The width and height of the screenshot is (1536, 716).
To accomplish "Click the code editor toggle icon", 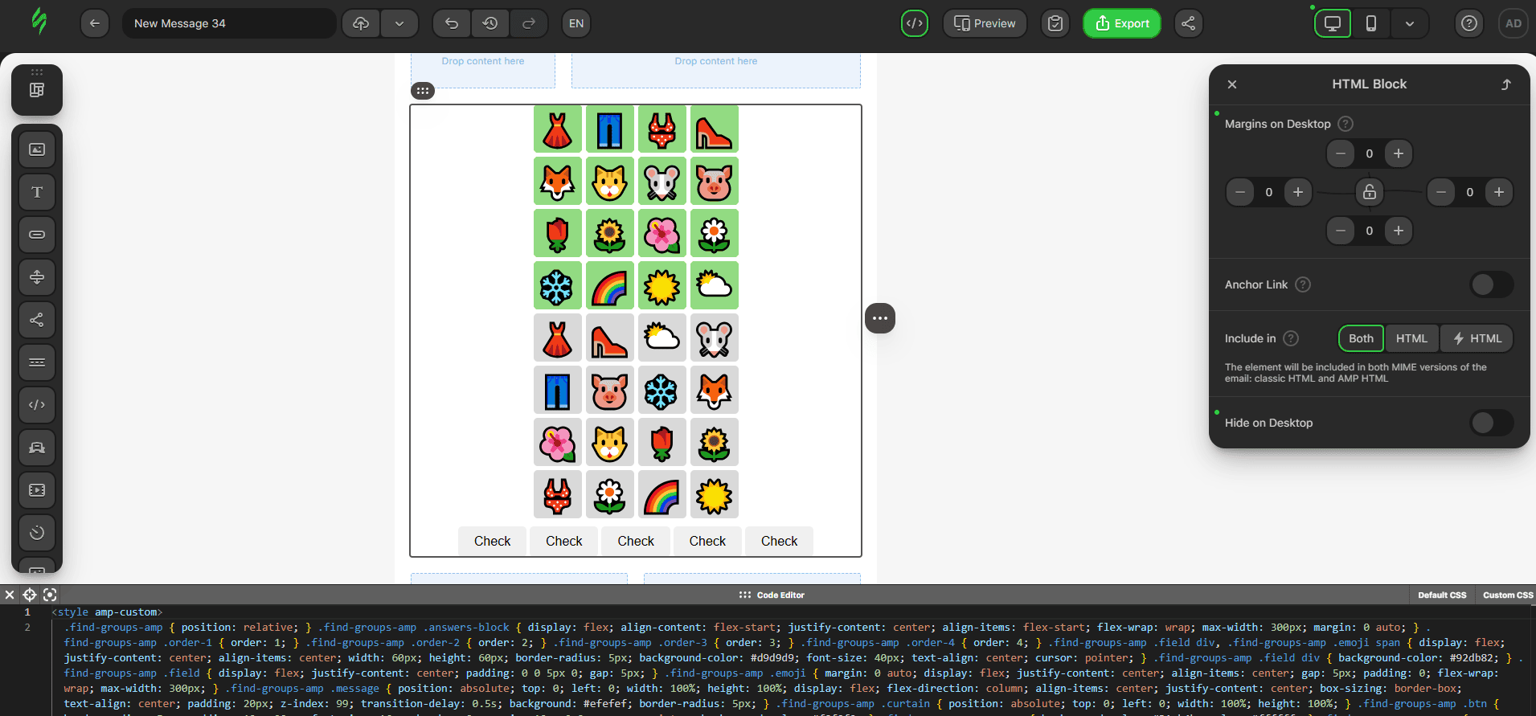I will click(915, 23).
